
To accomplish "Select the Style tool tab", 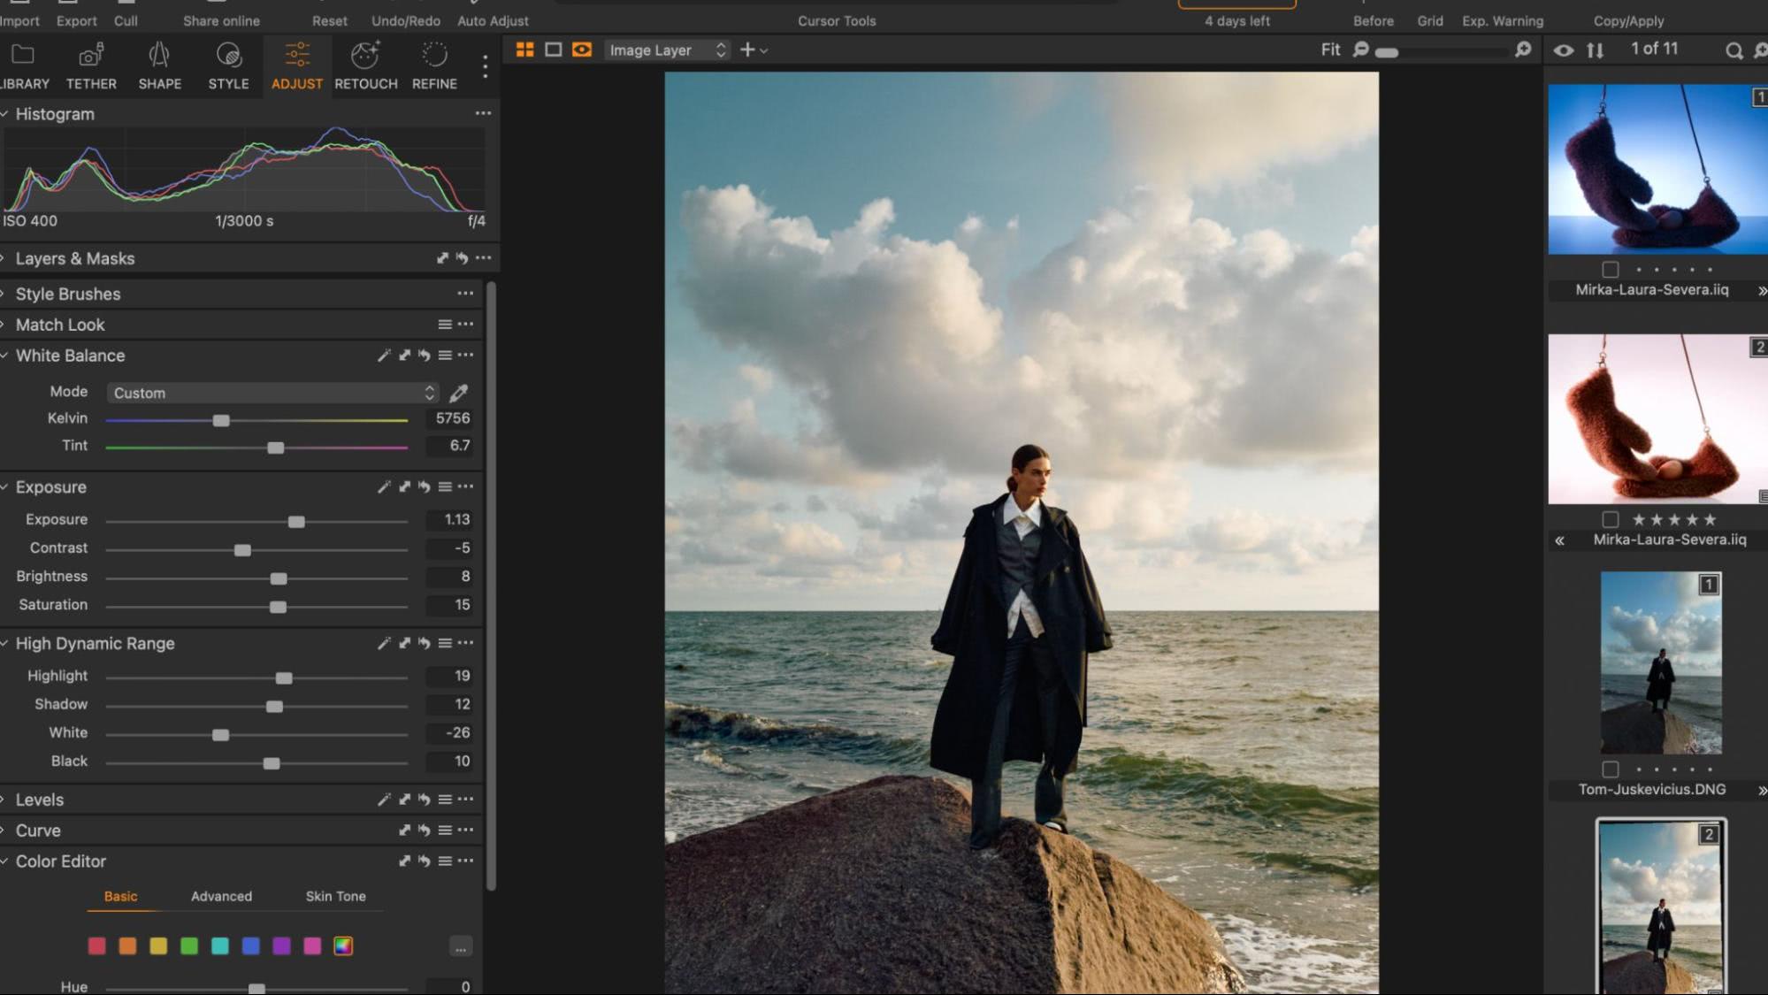I will tap(227, 66).
